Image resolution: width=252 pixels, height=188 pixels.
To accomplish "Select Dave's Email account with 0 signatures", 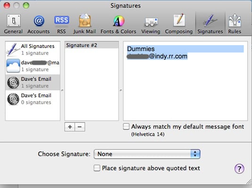I will point(33,99).
